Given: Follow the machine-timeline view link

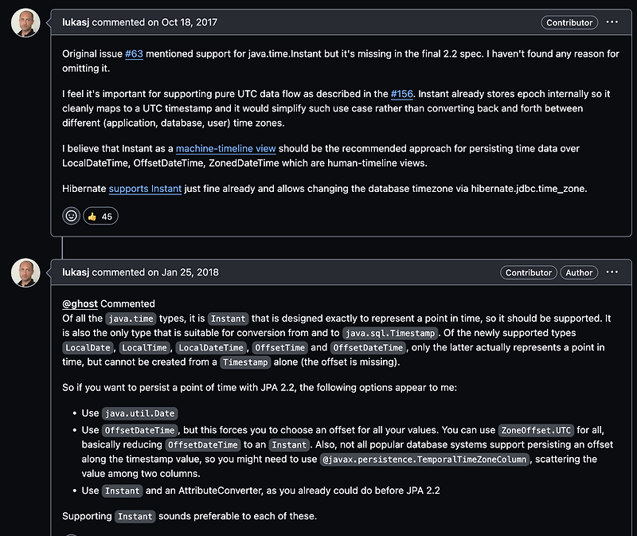Looking at the screenshot, I should (x=225, y=149).
